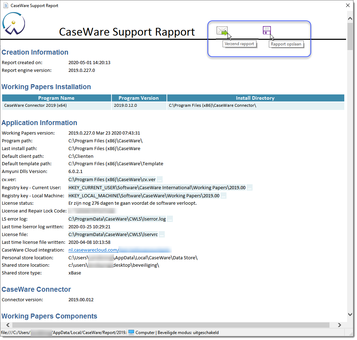Click the envelope icon to send the report

222,31
